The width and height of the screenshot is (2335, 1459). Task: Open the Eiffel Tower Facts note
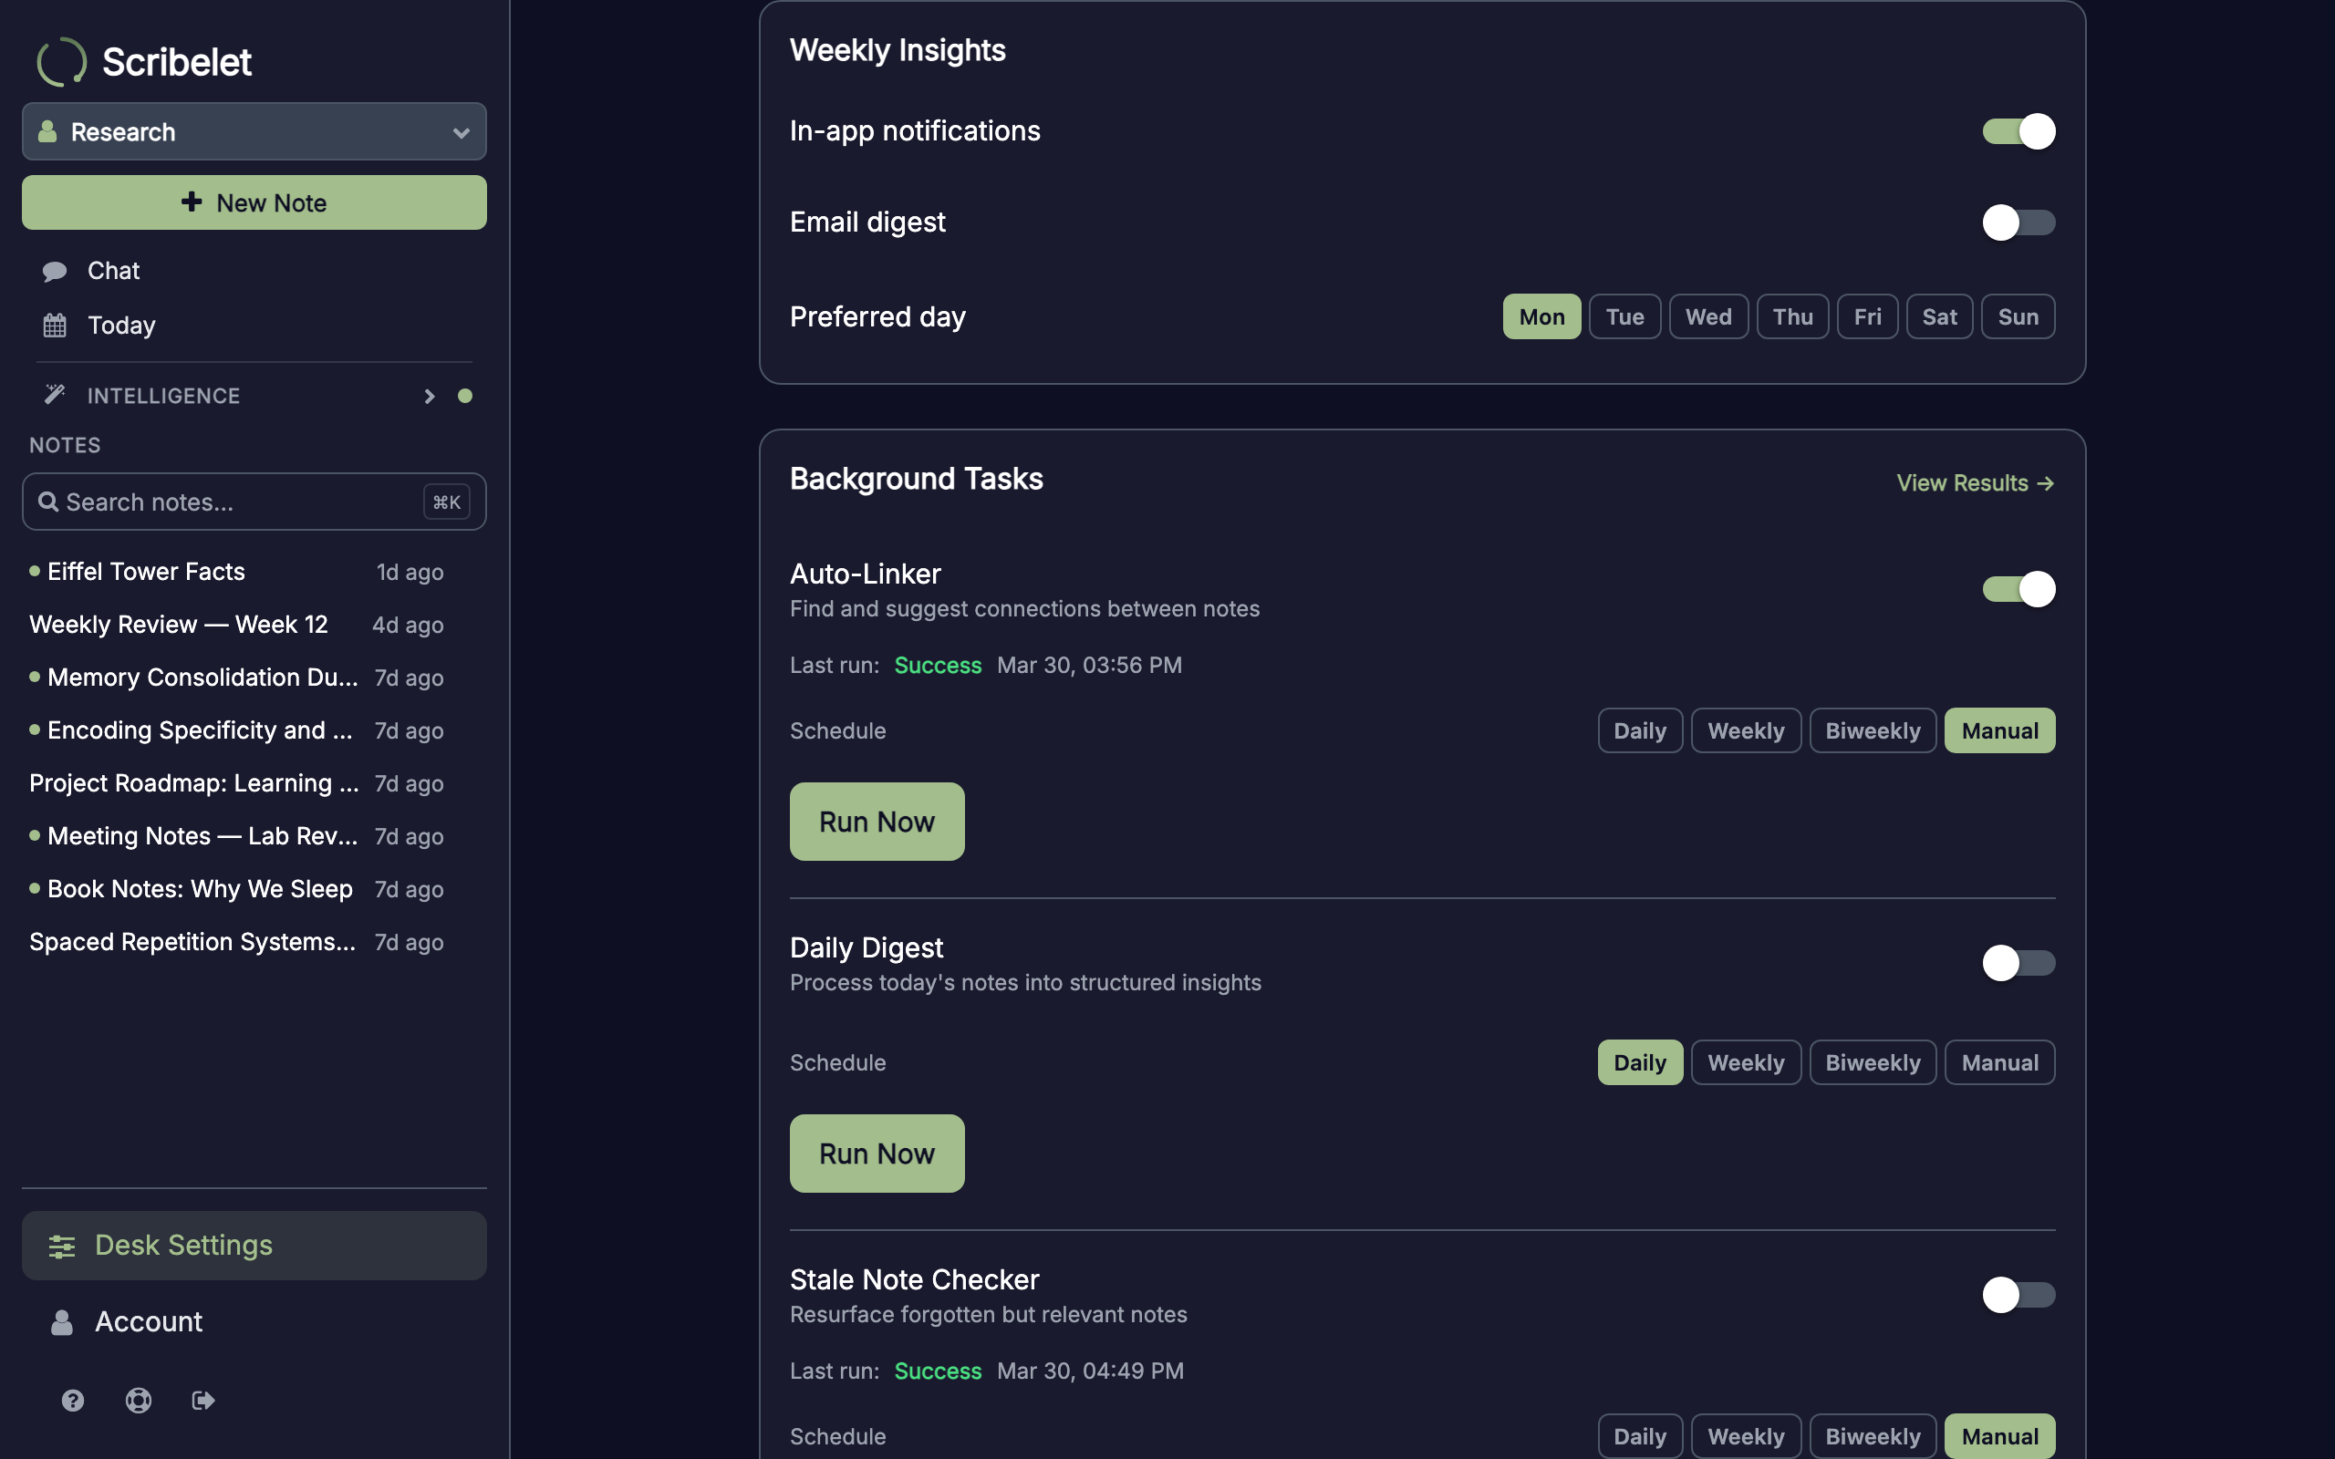(x=236, y=573)
